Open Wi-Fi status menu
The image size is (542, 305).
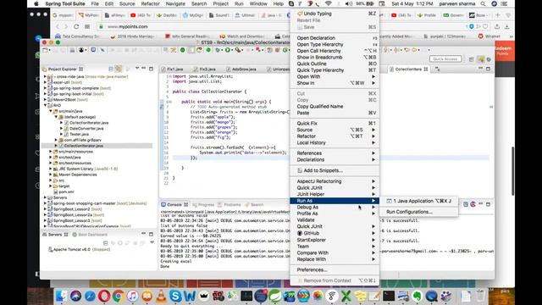[x=328, y=3]
